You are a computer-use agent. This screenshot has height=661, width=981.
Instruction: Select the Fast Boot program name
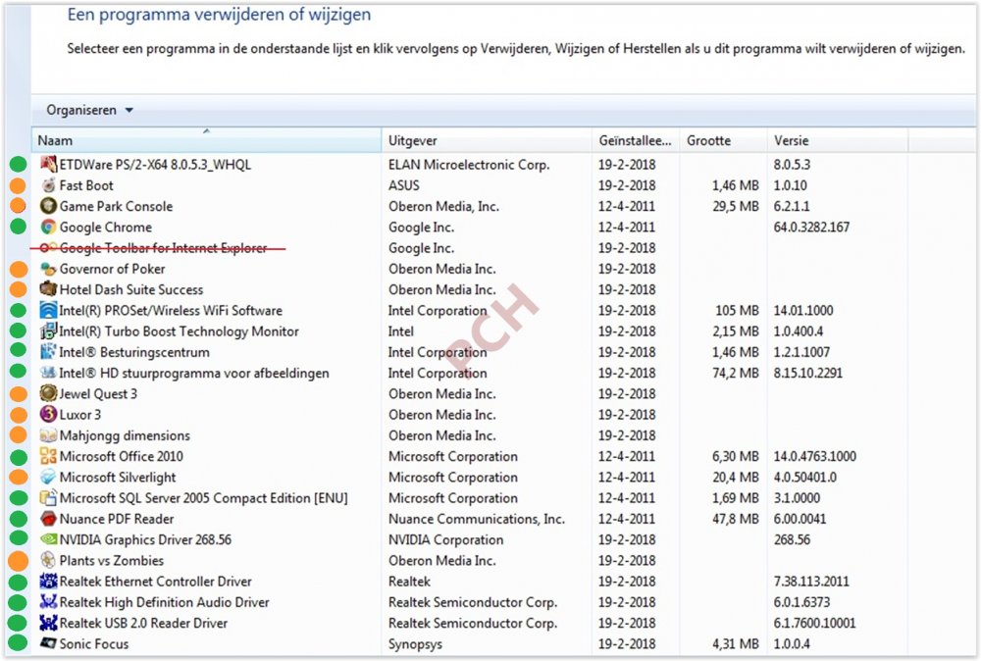point(86,185)
